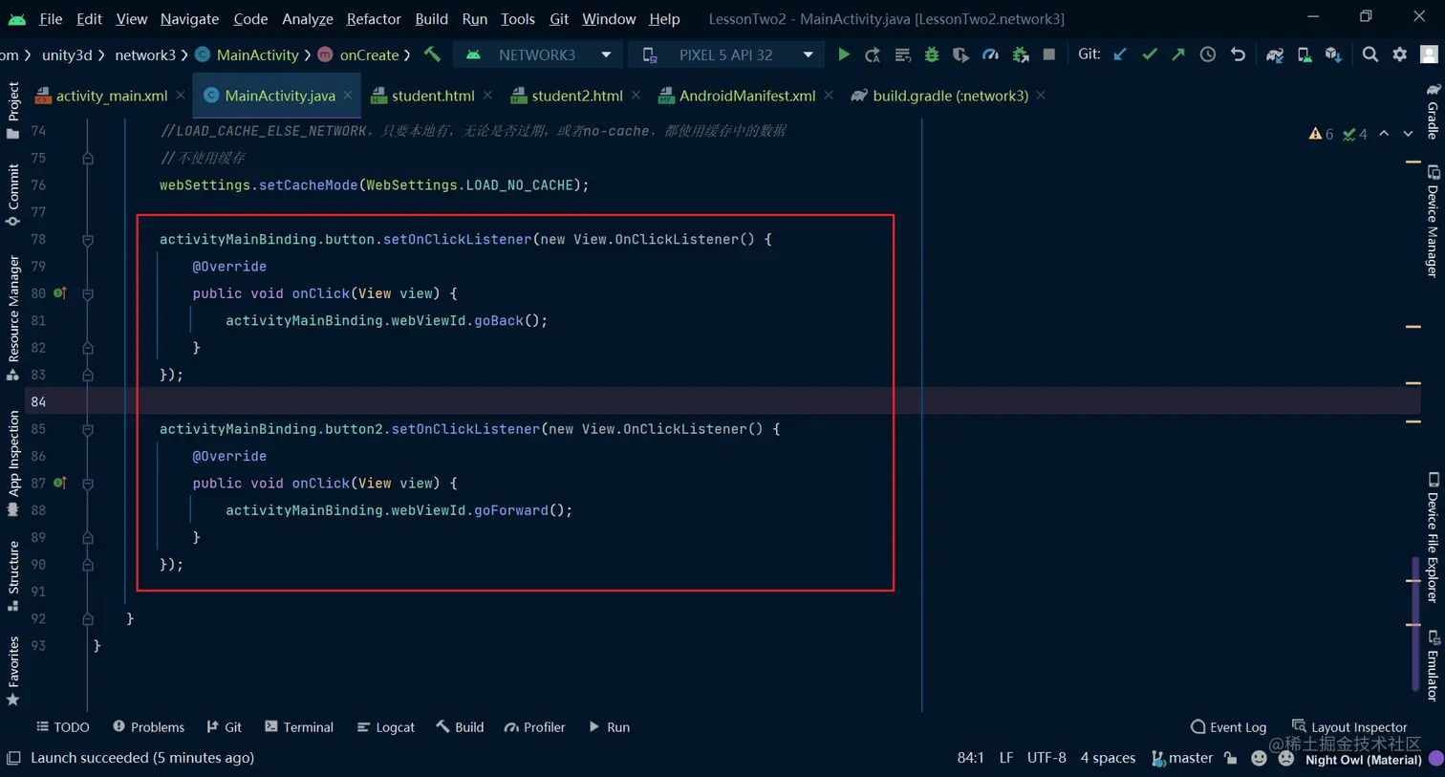Open the Refactor menu
The width and height of the screenshot is (1445, 777).
tap(374, 18)
